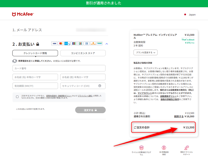Viewport: 208px width, 158px height.
Task: Click the 有効期限 (MM/YY) field
Action: point(35,86)
